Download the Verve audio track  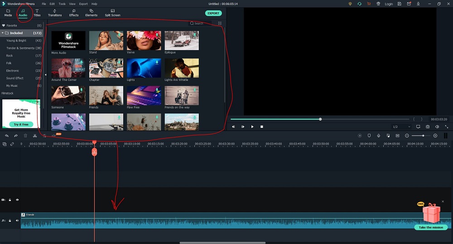(x=157, y=35)
